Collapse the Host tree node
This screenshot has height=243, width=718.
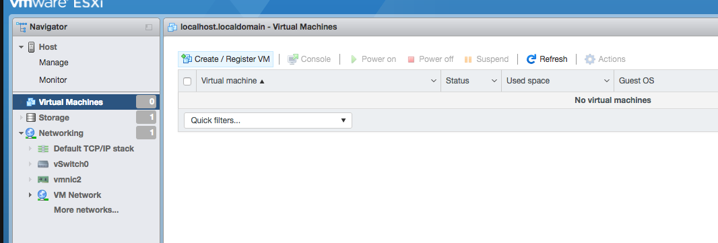coord(21,47)
